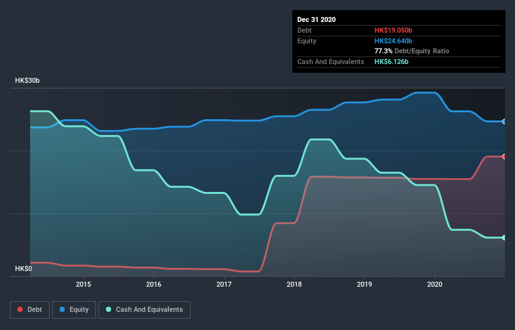Click the red Debt legend dot
This screenshot has width=515, height=330.
[x=20, y=309]
